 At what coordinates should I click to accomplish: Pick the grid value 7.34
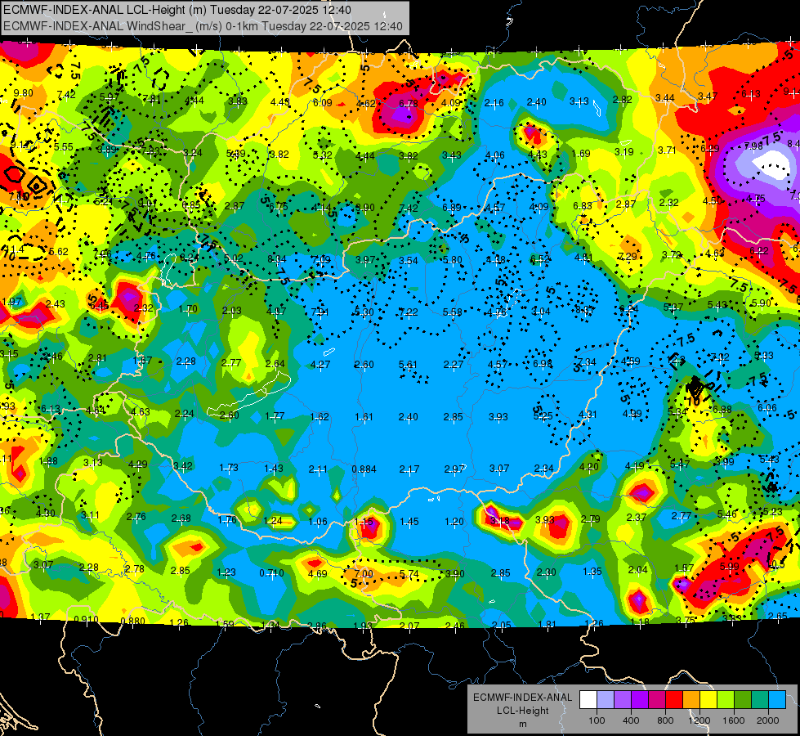(x=587, y=362)
